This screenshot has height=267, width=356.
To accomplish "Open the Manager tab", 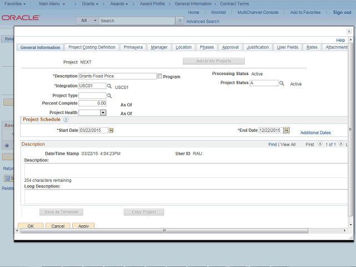I will tap(159, 47).
